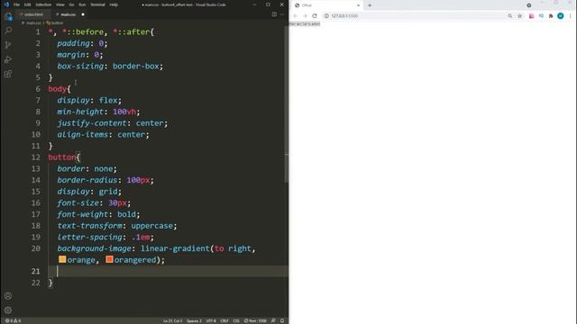577x324 pixels.
Task: Change indentation Spaces: 2 in status bar
Action: click(x=194, y=320)
